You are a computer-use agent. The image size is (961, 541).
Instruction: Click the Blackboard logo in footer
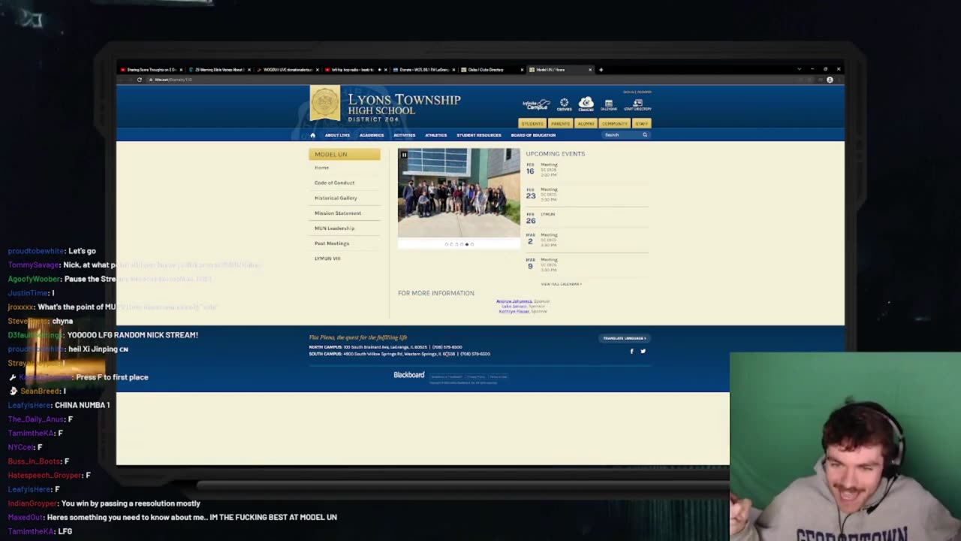tap(409, 375)
